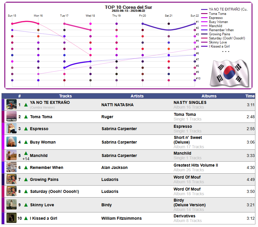Click the Manchild legend entry
The height and width of the screenshot is (227, 258).
[x=212, y=26]
